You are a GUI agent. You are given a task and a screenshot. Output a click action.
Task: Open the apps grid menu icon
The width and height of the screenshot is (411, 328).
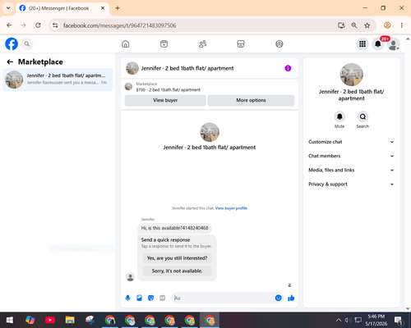click(363, 43)
